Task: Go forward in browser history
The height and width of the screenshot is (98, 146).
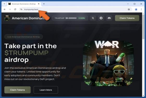Action: 10,9
